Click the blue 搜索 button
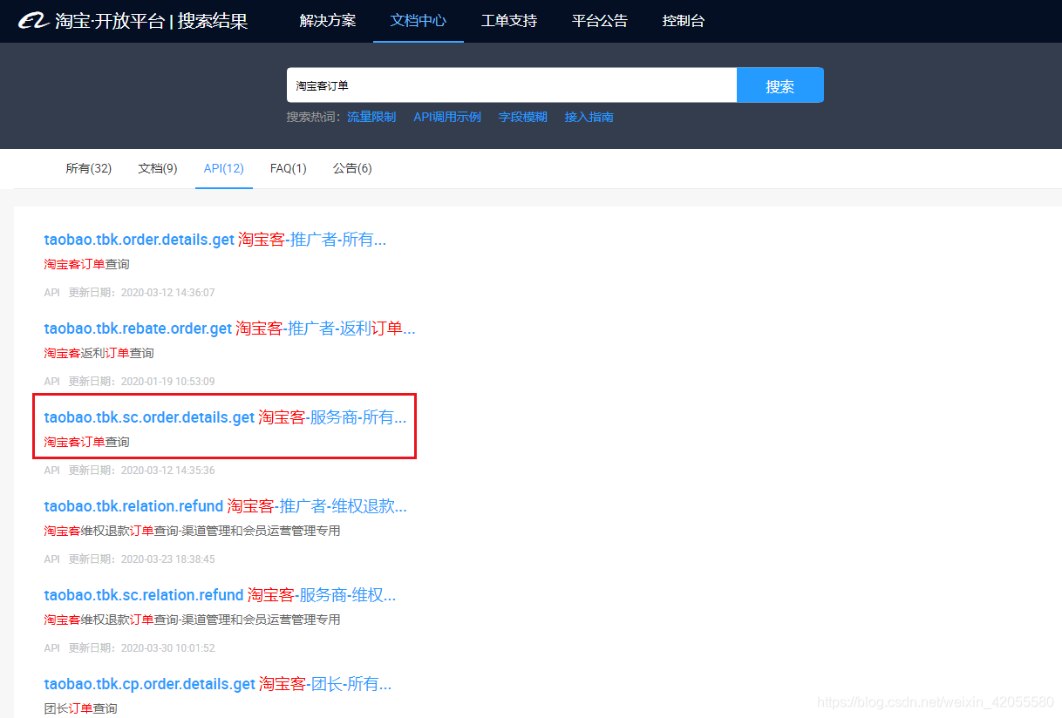Viewport: 1062px width, 718px height. pyautogui.click(x=780, y=85)
